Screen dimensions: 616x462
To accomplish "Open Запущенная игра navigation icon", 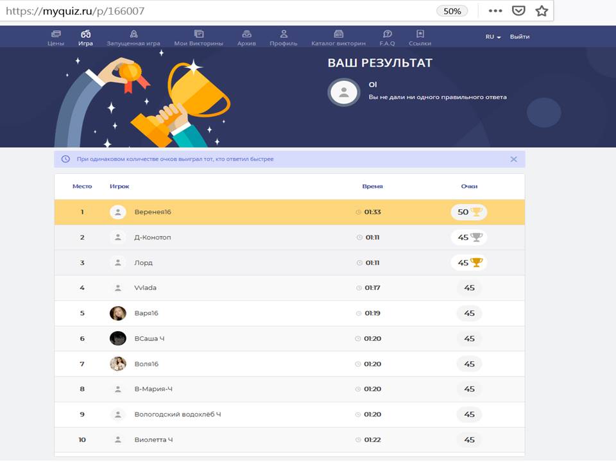I will point(133,34).
